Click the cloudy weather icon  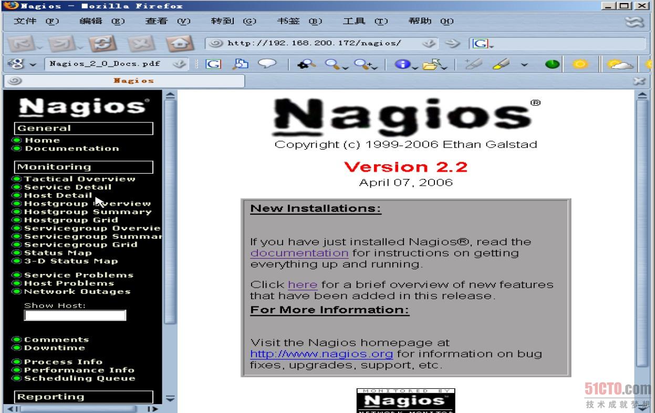[620, 64]
